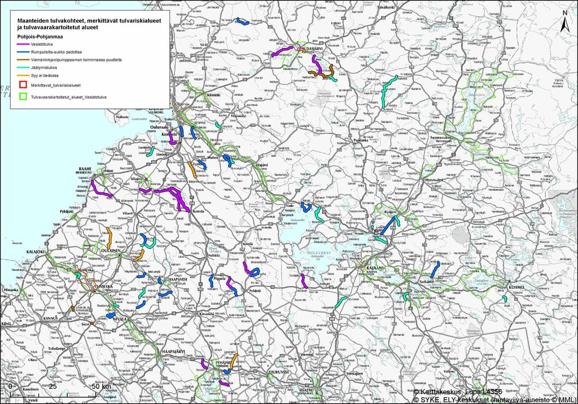Click the Toholampi town label
Image resolution: width=578 pixels, height=404 pixels.
coord(56,348)
